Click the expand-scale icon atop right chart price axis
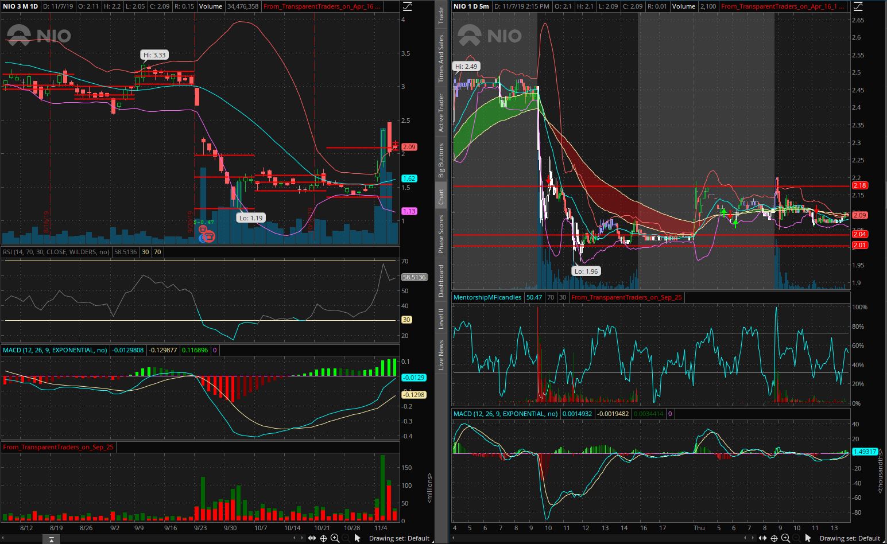The image size is (887, 544). coord(858,7)
